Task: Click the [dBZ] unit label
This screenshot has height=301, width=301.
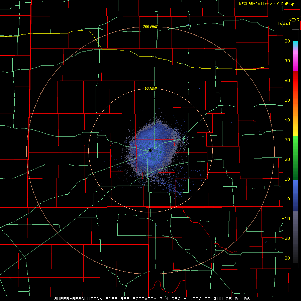Action: tap(284, 23)
